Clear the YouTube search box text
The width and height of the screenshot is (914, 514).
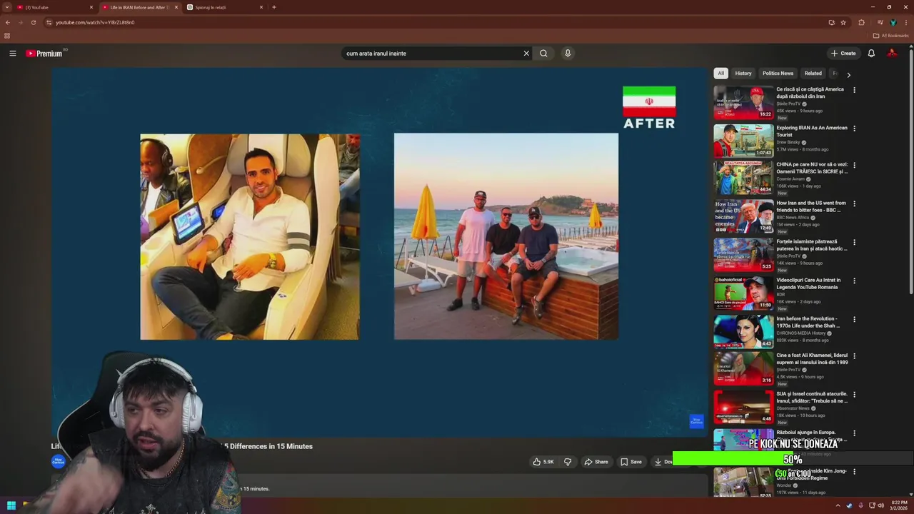coord(526,54)
